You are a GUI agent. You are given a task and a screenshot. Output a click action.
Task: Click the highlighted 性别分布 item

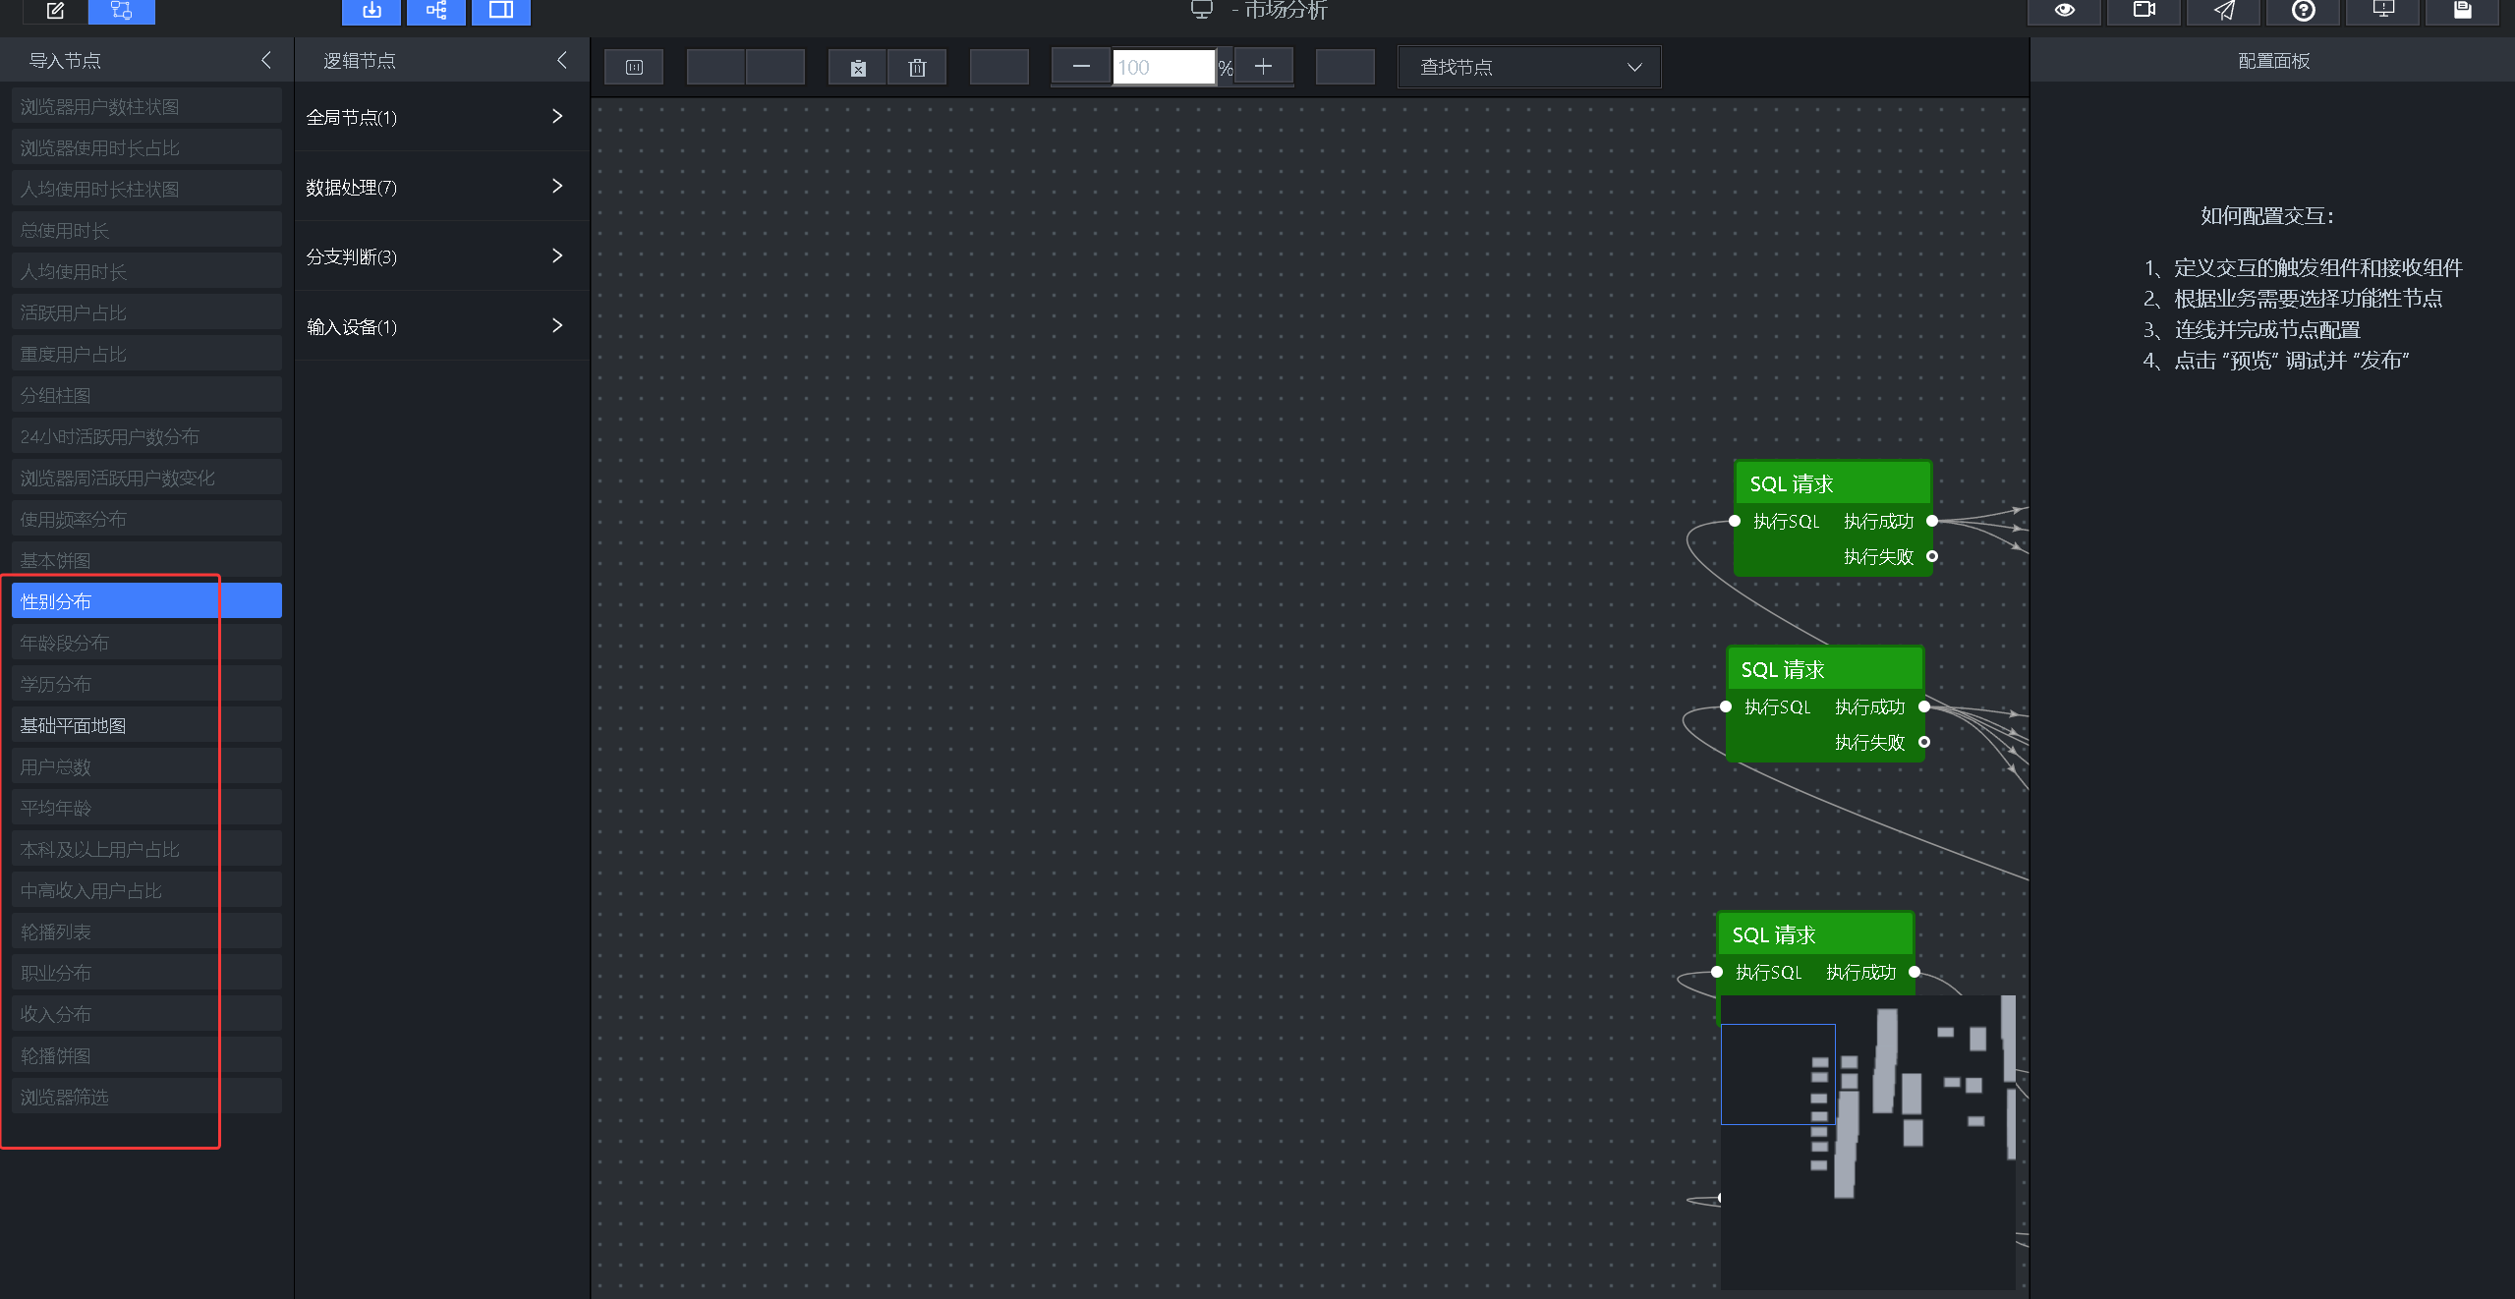coord(146,601)
